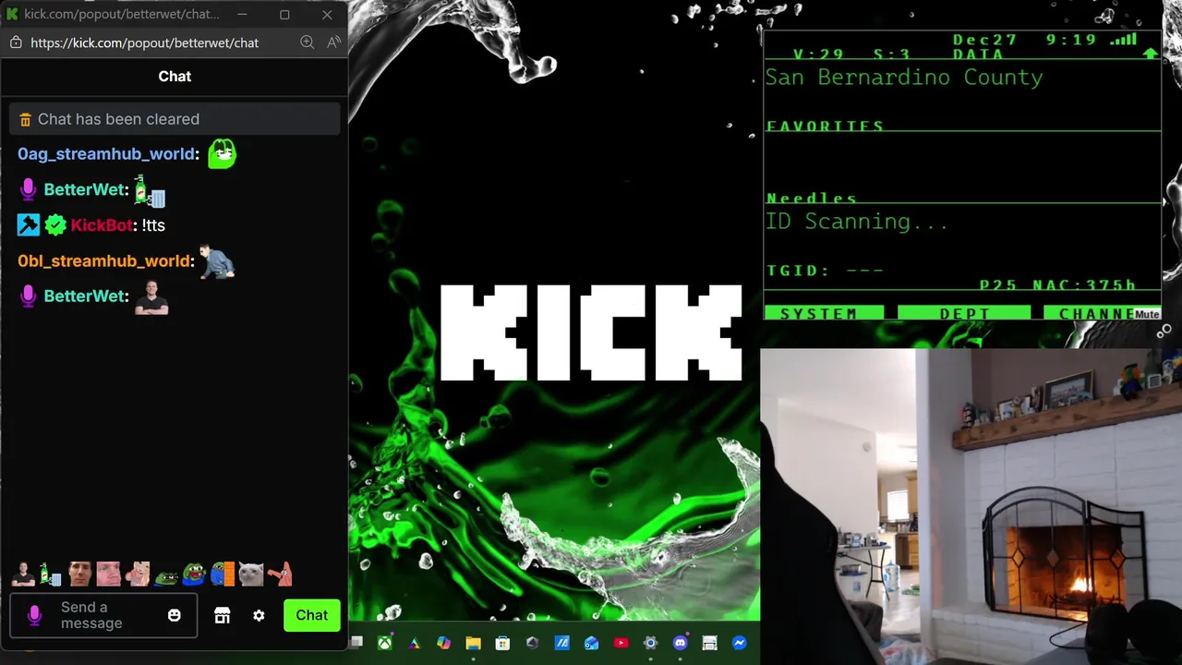This screenshot has width=1182, height=665.
Task: Insert the laughing Pepe quick emote
Action: tap(194, 574)
